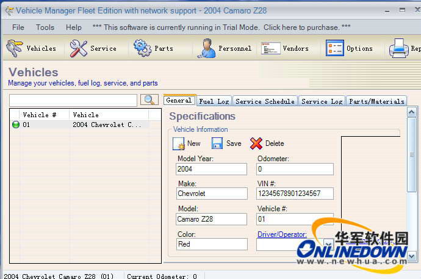The width and height of the screenshot is (421, 279).
Task: Click the green status dot for vehicle 01
Action: pos(16,125)
